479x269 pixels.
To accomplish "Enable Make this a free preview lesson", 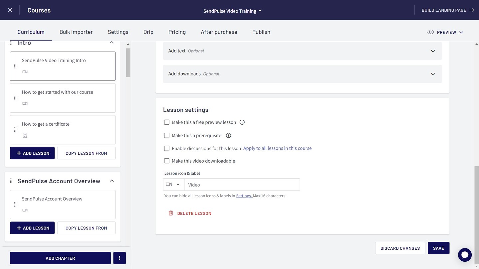I will pos(167,122).
